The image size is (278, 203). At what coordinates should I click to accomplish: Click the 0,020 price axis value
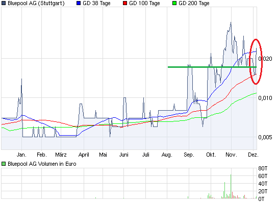[265, 59]
